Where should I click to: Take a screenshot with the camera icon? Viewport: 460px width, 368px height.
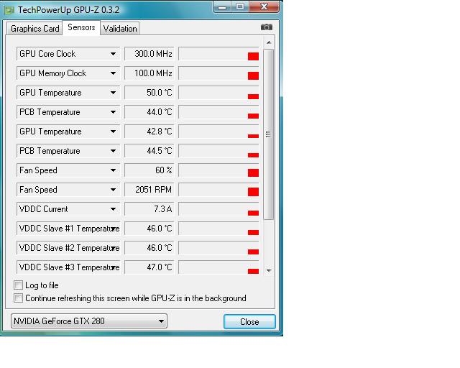(x=267, y=27)
